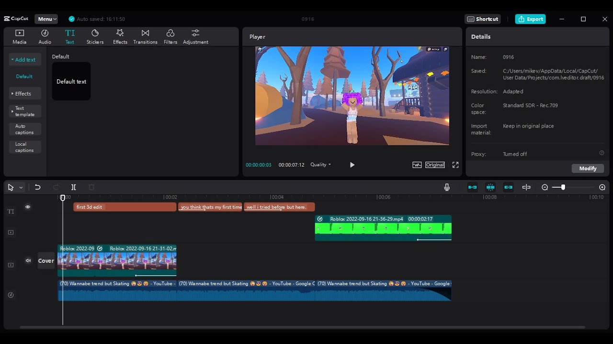Play the video preview
The height and width of the screenshot is (344, 613).
pyautogui.click(x=352, y=165)
